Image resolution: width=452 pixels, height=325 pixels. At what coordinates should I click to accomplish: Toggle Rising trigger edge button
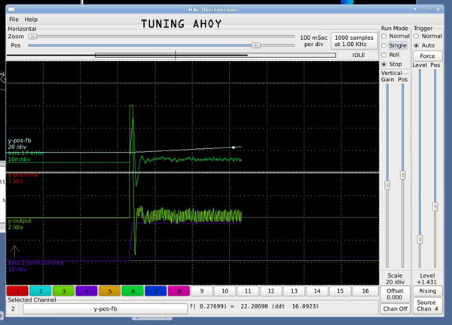click(x=427, y=290)
